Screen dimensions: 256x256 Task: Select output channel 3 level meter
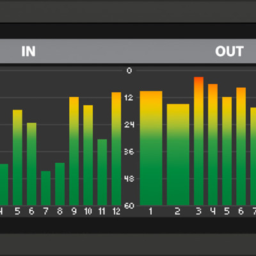click(x=198, y=141)
